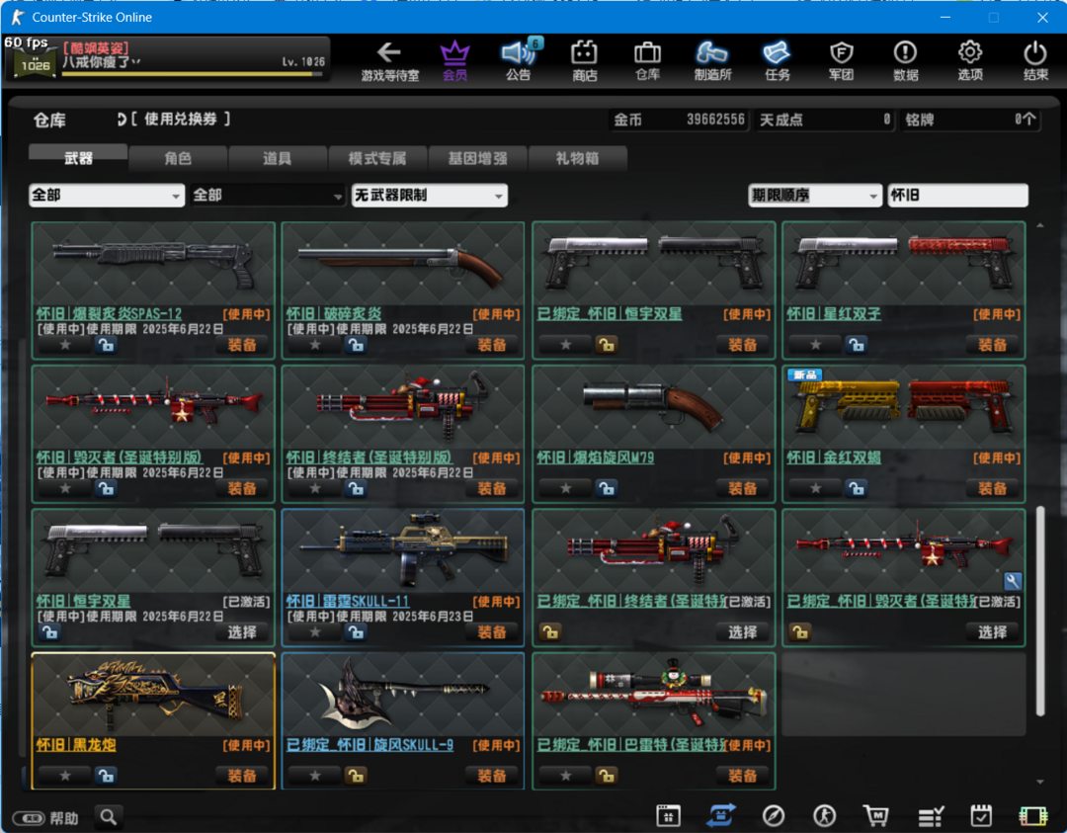Screen dimensions: 1067x833
Task: Click the experience progress bar under player name
Action: [x=192, y=73]
